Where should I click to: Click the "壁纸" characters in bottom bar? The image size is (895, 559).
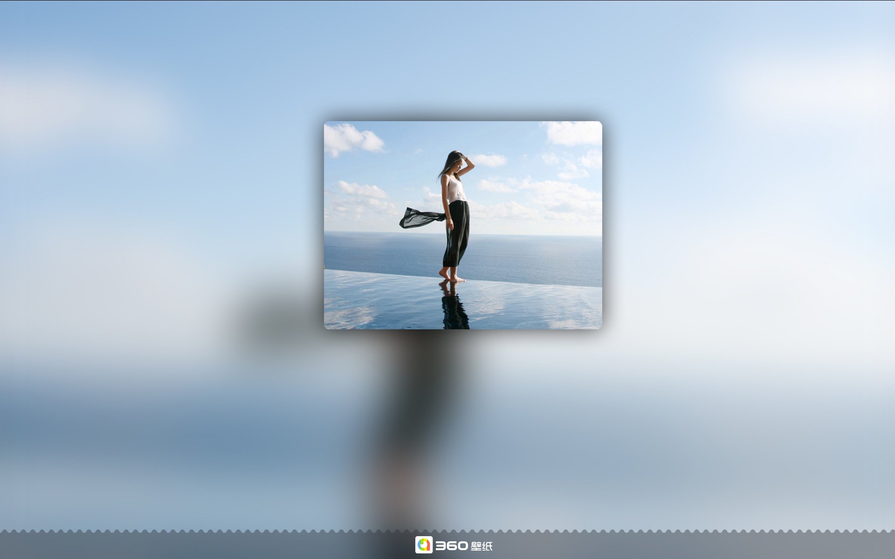click(x=482, y=546)
